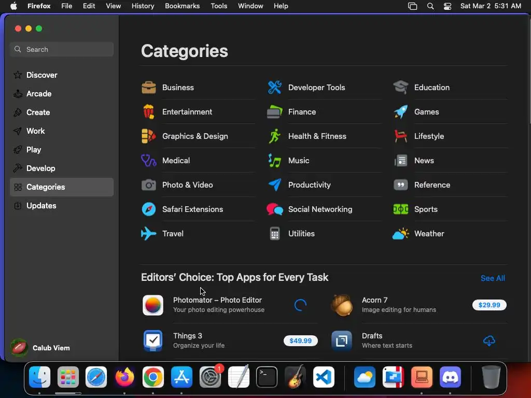Viewport: 531px width, 398px height.
Task: Open the View menu
Action: click(113, 6)
